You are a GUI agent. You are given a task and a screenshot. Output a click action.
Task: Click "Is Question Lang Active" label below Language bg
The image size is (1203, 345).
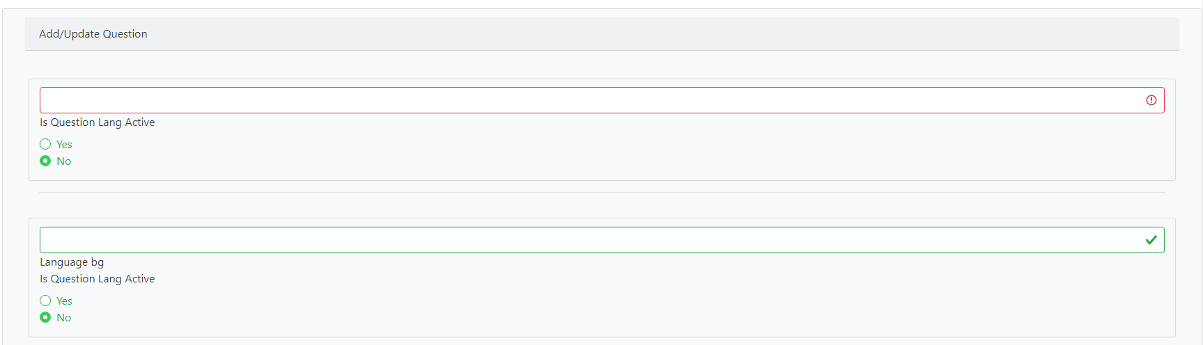[97, 279]
